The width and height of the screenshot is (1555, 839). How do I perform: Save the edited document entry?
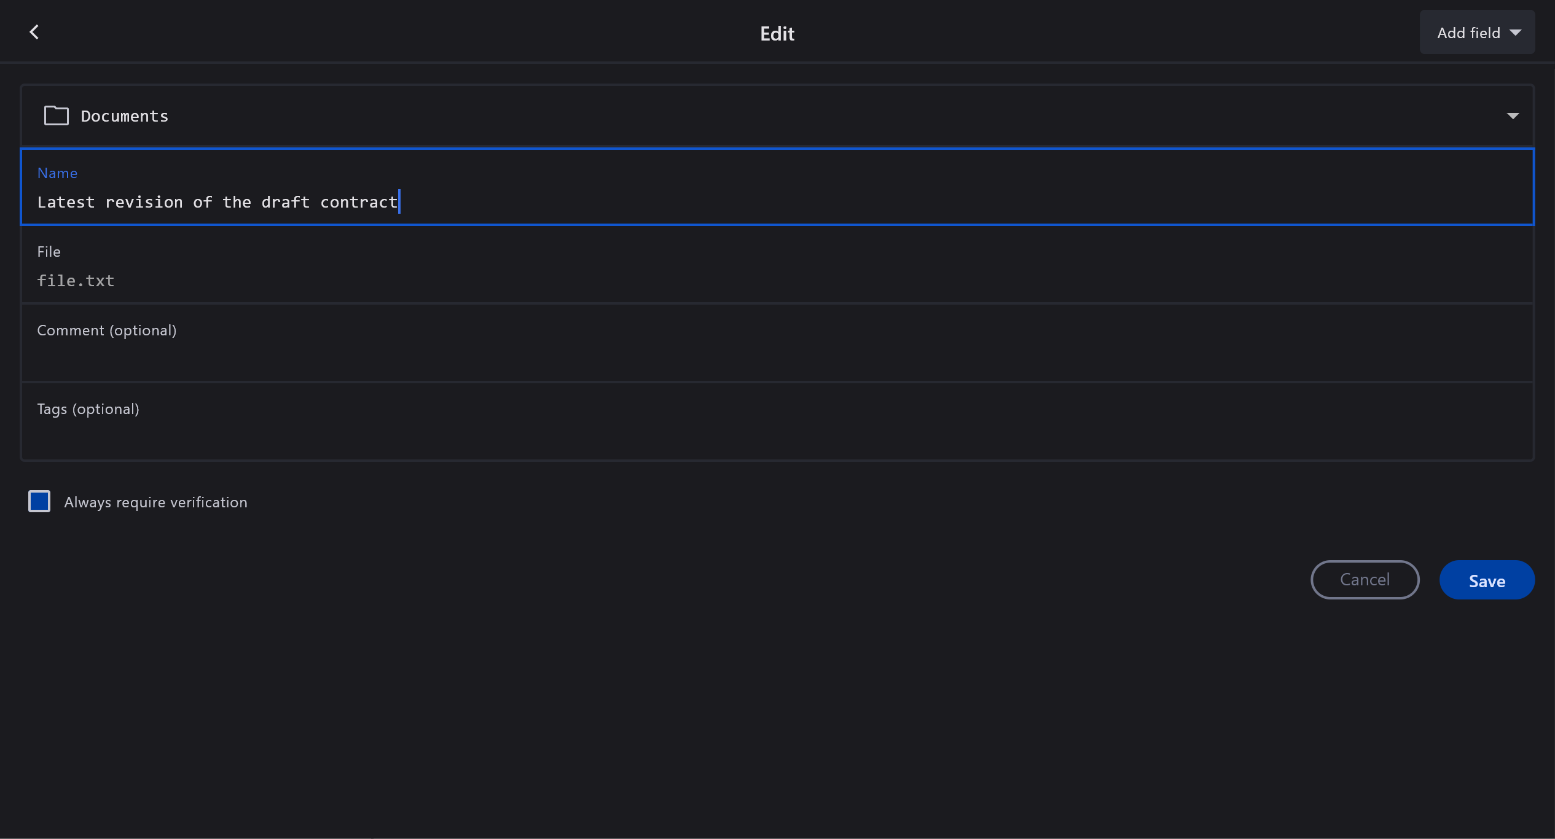point(1486,580)
